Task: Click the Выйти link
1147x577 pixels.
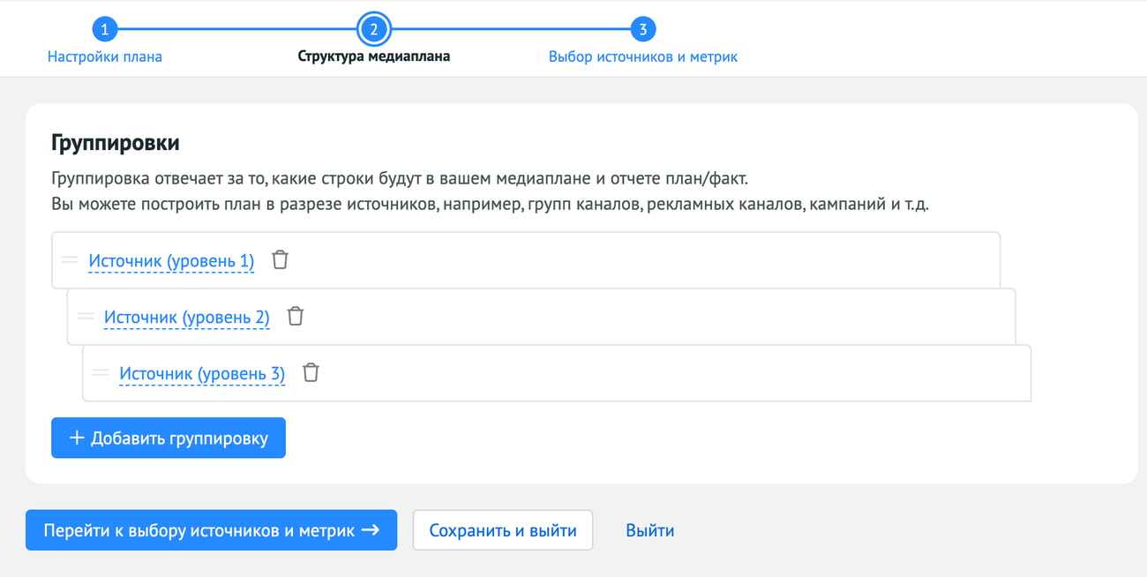Action: pyautogui.click(x=650, y=531)
